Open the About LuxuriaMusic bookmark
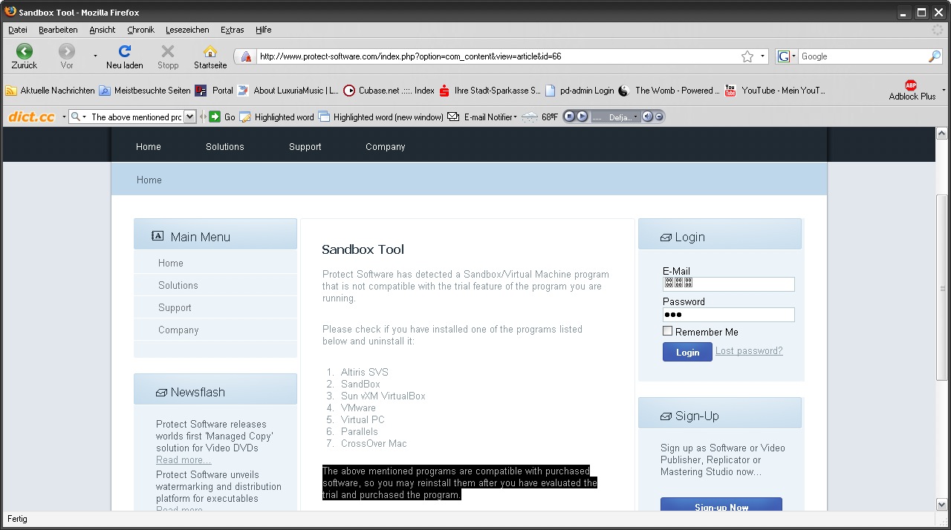 click(x=288, y=91)
